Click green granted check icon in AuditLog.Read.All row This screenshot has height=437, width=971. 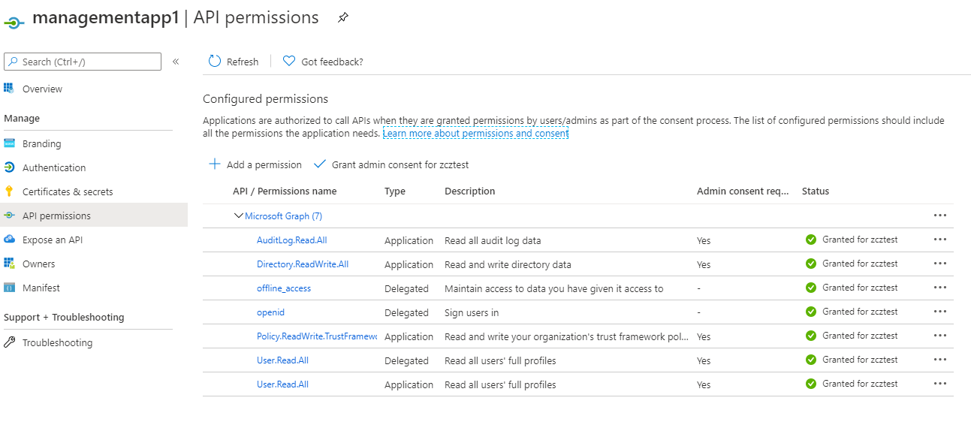[811, 240]
